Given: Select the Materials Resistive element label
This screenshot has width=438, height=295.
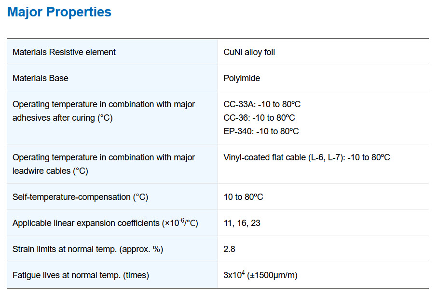Looking at the screenshot, I should (64, 52).
